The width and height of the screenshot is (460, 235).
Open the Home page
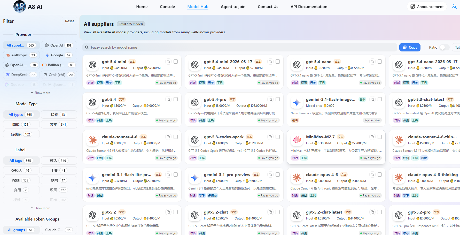pos(142,7)
